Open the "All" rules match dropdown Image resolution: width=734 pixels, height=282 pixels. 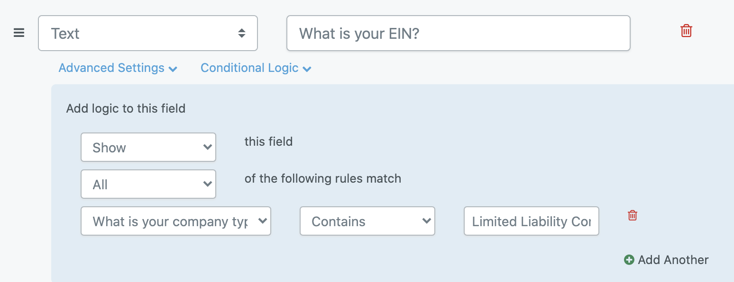(x=148, y=184)
